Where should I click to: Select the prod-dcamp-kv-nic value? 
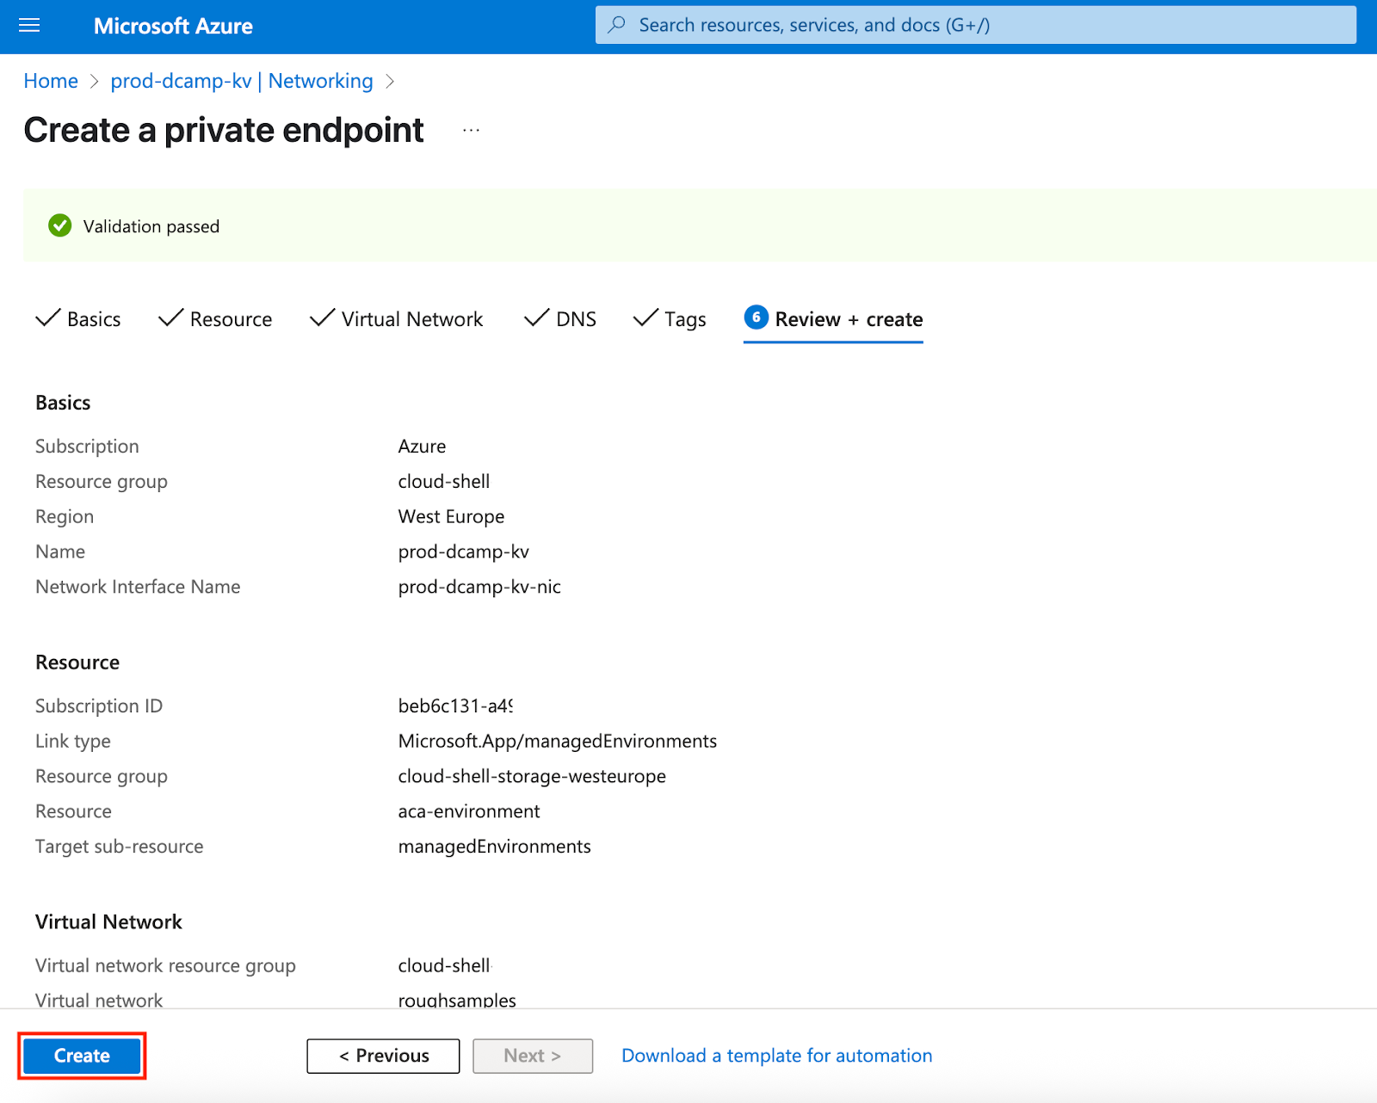[x=479, y=587]
